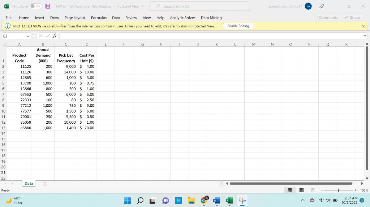Open File Explorer from taskbar
This screenshot has width=370, height=207.
click(x=191, y=201)
